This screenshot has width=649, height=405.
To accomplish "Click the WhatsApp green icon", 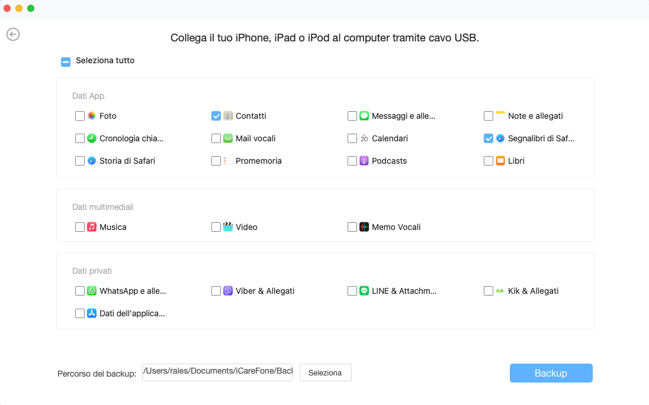I will [x=92, y=291].
